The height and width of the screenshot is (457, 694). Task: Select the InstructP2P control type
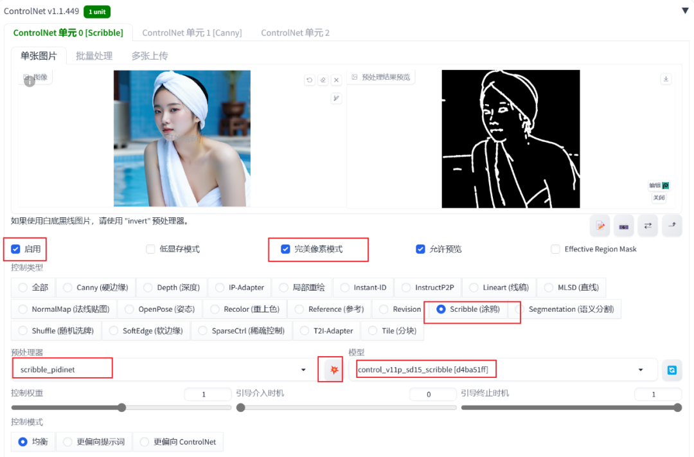coord(427,287)
